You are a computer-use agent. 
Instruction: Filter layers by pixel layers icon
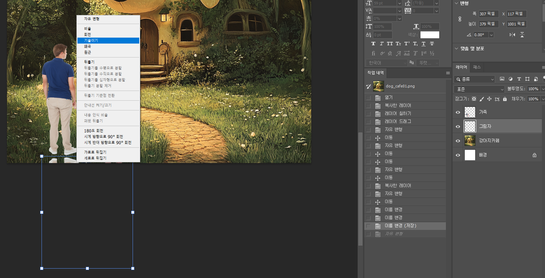coord(502,79)
